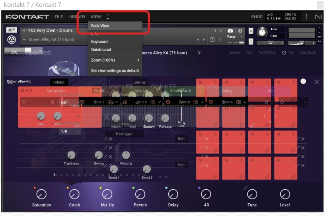
Task: Toggle Slot 4 power button
Action: coord(211,102)
